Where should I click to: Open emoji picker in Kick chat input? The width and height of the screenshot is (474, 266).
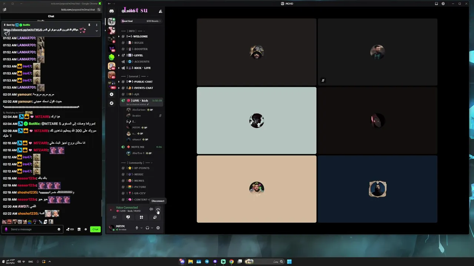pos(59,229)
